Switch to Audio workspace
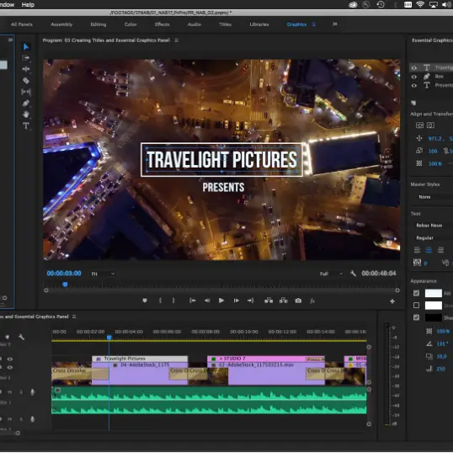The height and width of the screenshot is (453, 453). [x=195, y=24]
